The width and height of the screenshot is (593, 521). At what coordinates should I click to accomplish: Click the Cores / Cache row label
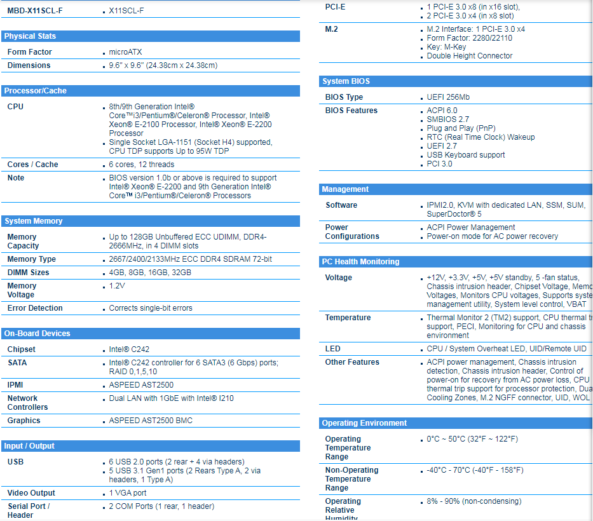32,165
